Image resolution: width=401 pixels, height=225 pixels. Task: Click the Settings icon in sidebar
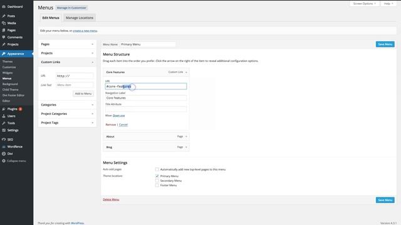4,131
